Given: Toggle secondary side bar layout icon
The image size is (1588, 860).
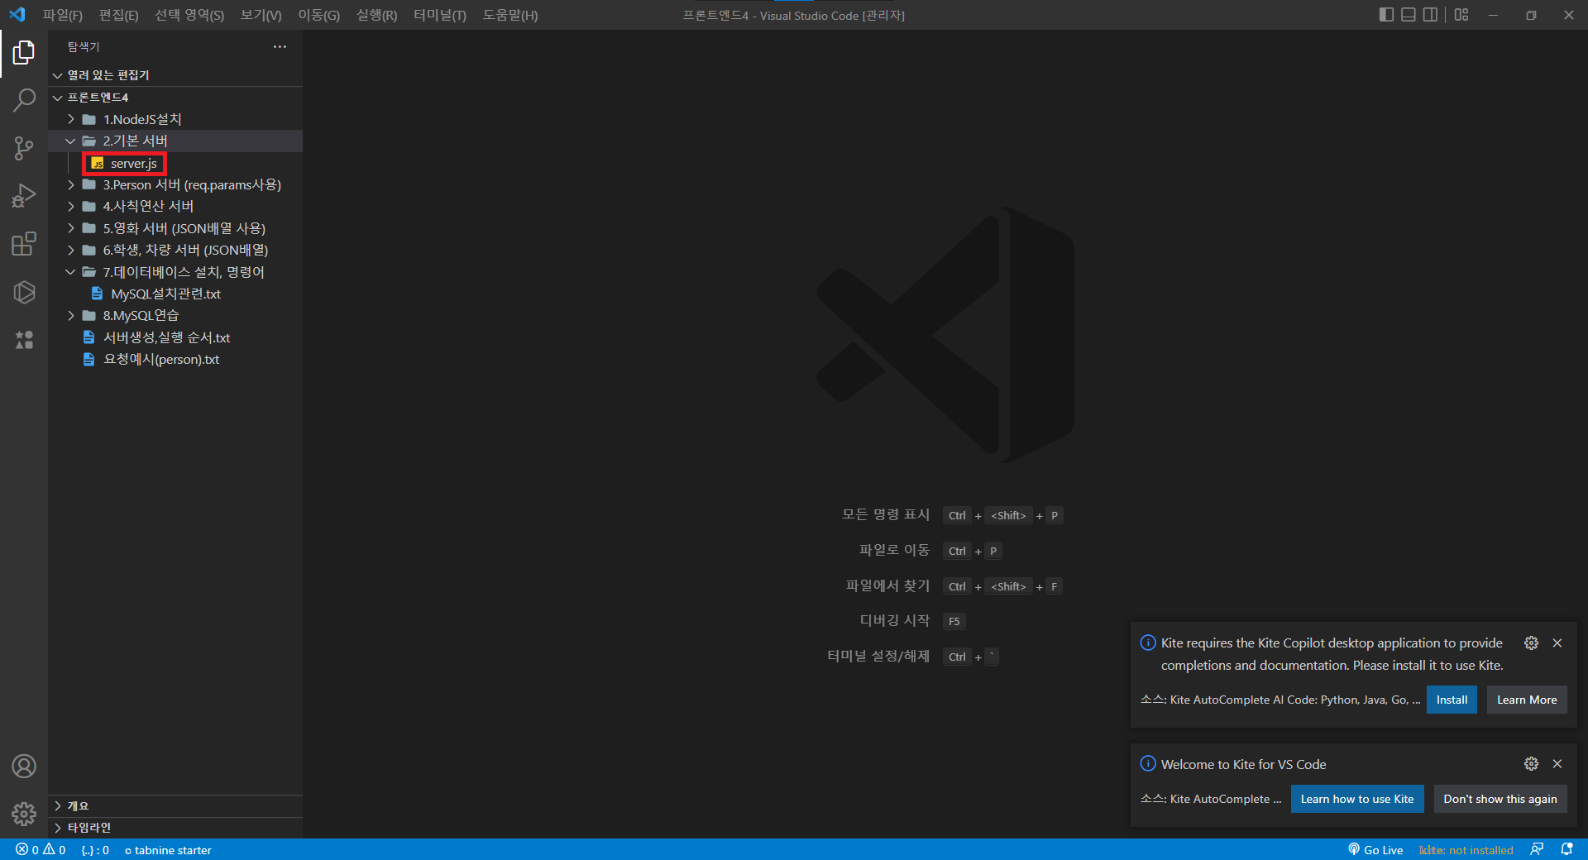Looking at the screenshot, I should click(1430, 15).
